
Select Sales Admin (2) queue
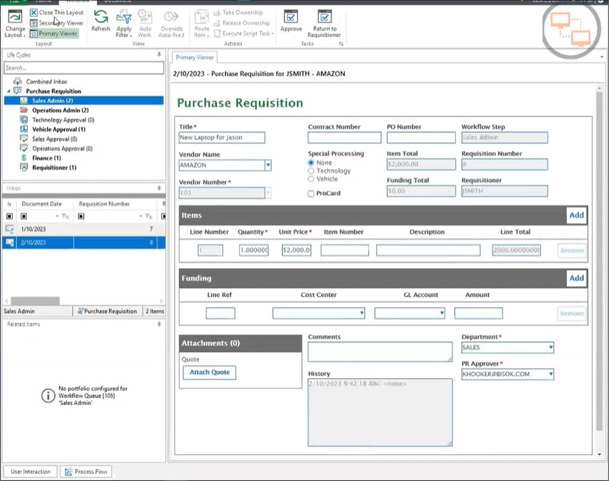(x=83, y=101)
